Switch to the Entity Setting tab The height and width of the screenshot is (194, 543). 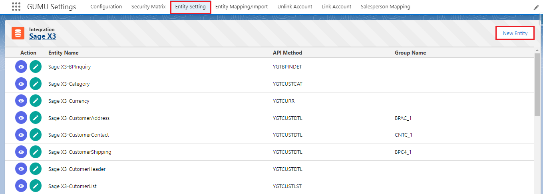(x=191, y=7)
